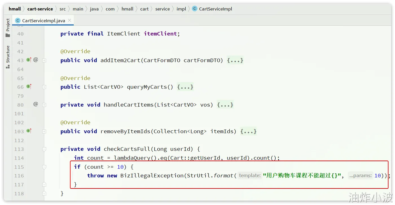The image size is (395, 205).
Task: Click the java breadcrumb segment
Action: coord(94,9)
